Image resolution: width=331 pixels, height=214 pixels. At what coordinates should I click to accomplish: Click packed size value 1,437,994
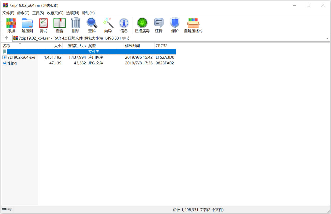(77, 57)
